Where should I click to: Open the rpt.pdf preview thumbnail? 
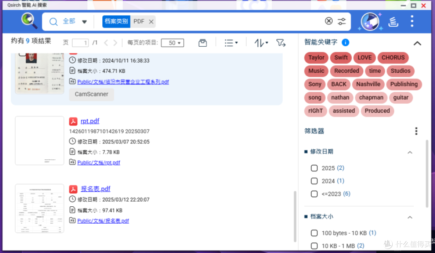pos(39,140)
